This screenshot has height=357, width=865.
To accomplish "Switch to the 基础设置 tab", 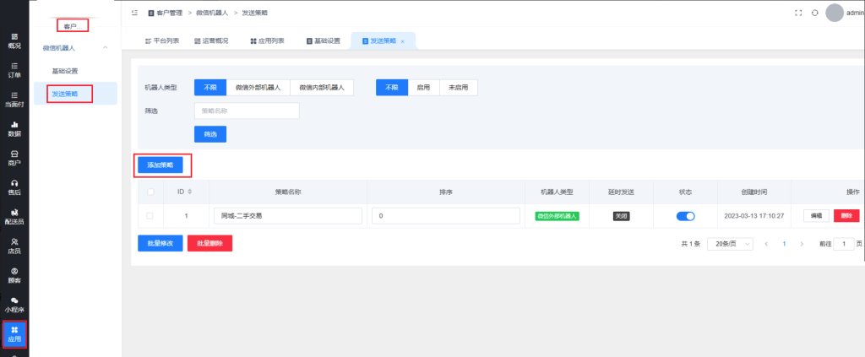I will pos(322,41).
